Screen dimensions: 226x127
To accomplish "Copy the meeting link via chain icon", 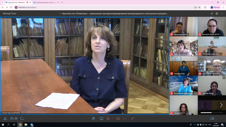I will 212,13.
